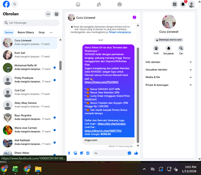Click the Cari Messenger search field
Viewport: 201px width, 175px height.
[x=31, y=23]
